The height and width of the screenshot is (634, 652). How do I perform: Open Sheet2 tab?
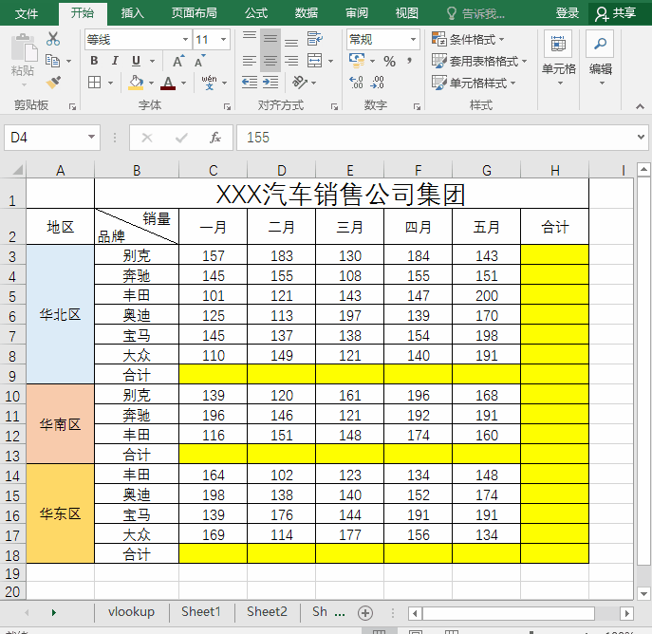pos(267,611)
